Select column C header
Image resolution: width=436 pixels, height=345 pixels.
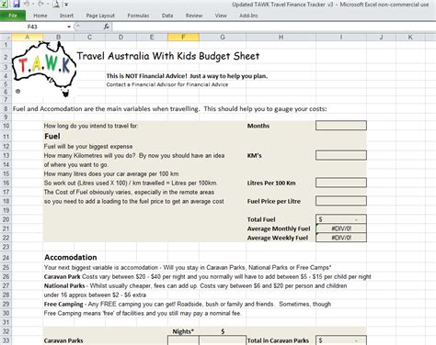(x=89, y=37)
